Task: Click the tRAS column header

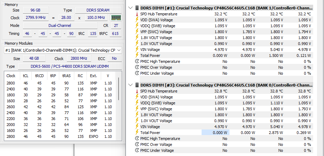Action: (x=67, y=76)
